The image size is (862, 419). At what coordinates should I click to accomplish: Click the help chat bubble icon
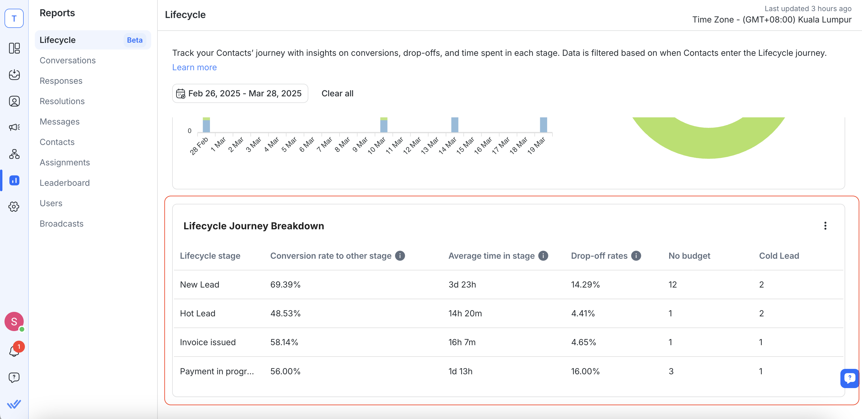[14, 378]
